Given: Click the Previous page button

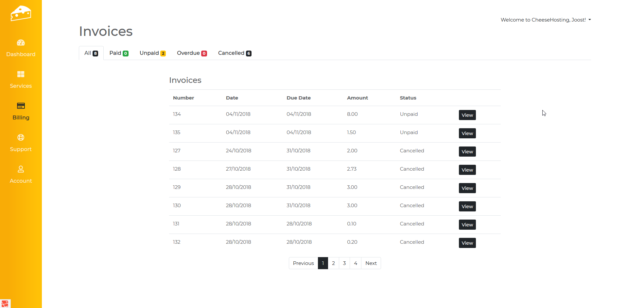Looking at the screenshot, I should [303, 263].
